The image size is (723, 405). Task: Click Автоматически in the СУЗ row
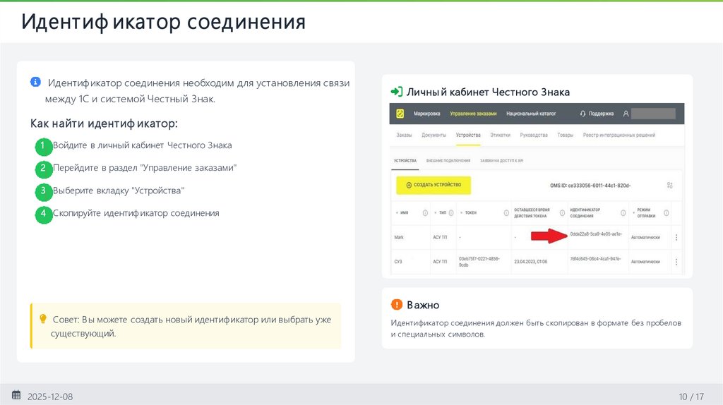(645, 262)
